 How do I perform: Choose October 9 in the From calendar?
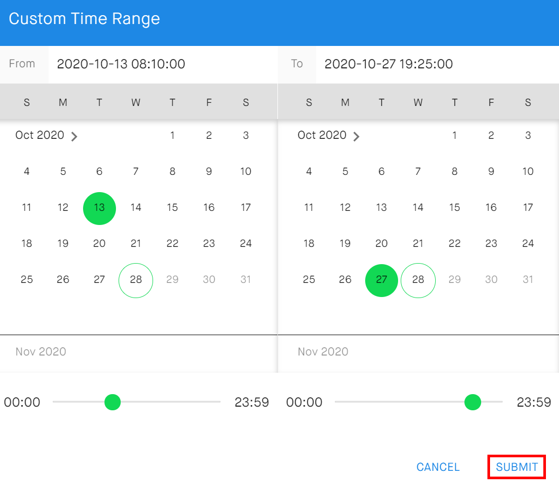pos(209,171)
